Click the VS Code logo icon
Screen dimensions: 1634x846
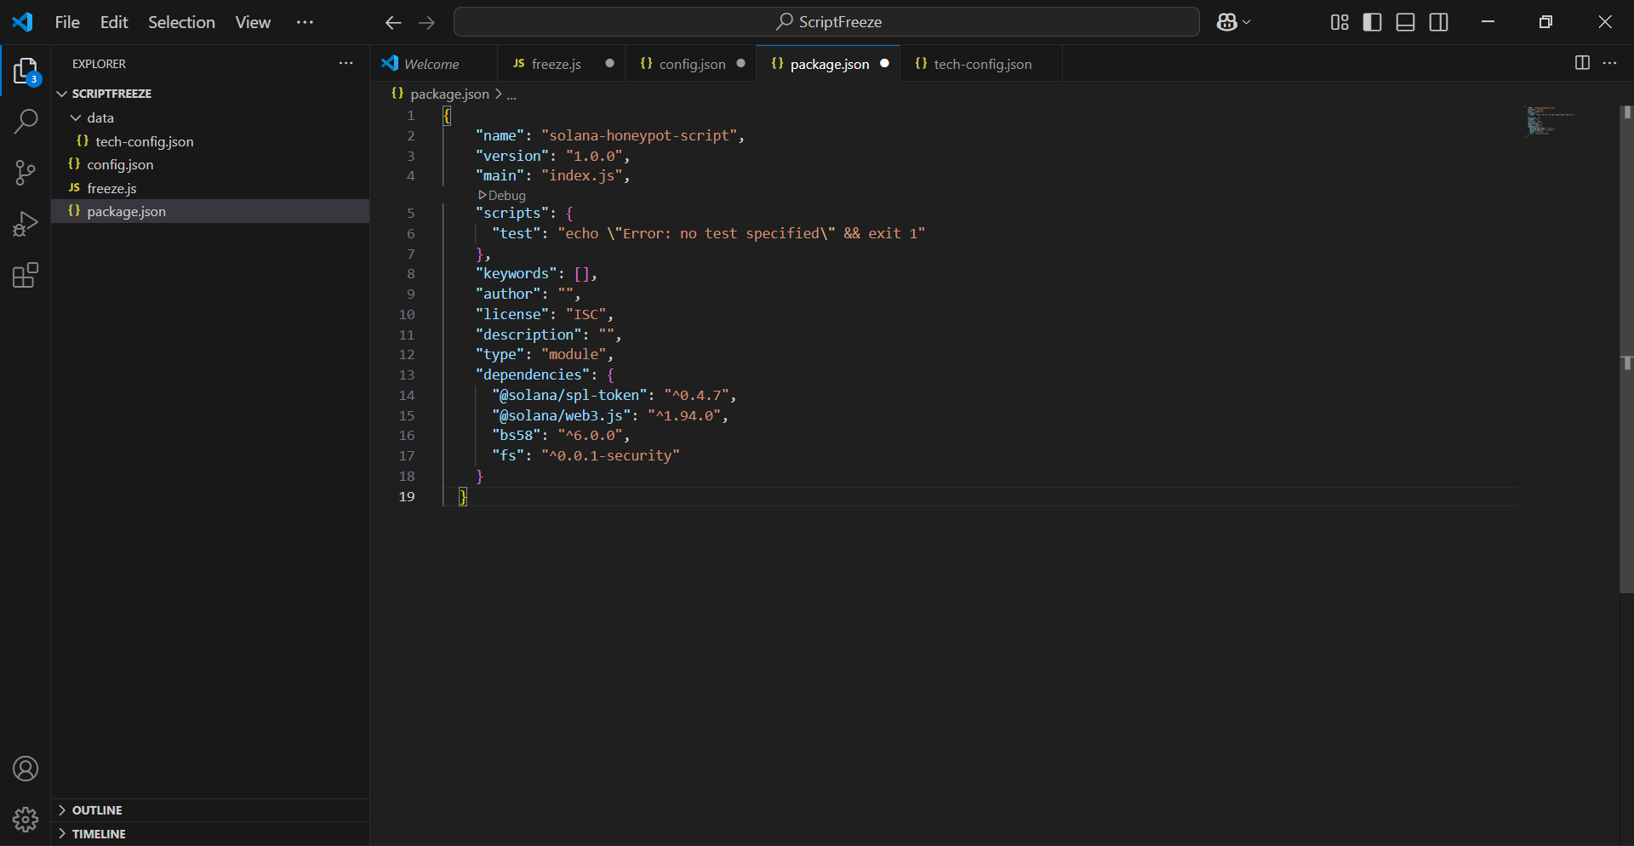click(x=22, y=22)
